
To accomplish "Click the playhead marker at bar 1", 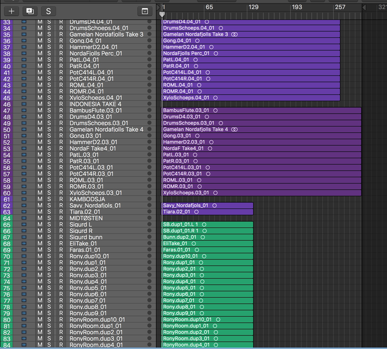I will pyautogui.click(x=162, y=15).
